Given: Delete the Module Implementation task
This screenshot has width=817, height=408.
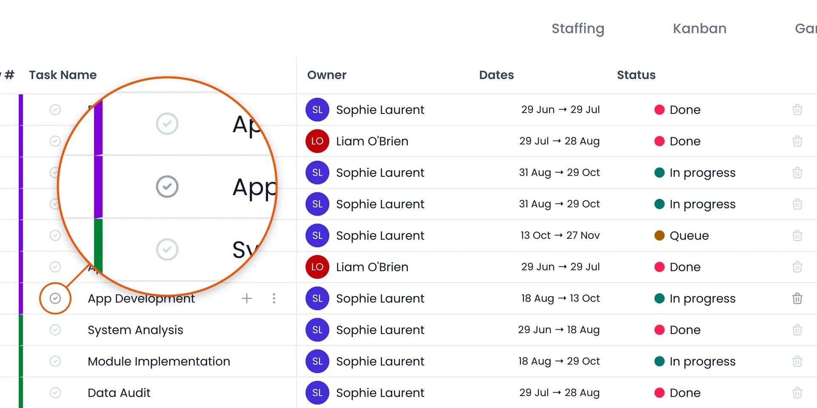Looking at the screenshot, I should (x=797, y=361).
